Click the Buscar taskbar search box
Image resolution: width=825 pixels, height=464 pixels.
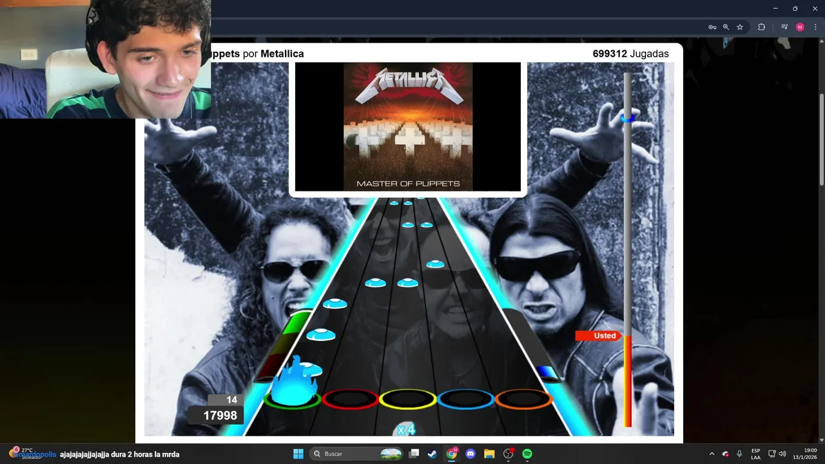pyautogui.click(x=357, y=454)
